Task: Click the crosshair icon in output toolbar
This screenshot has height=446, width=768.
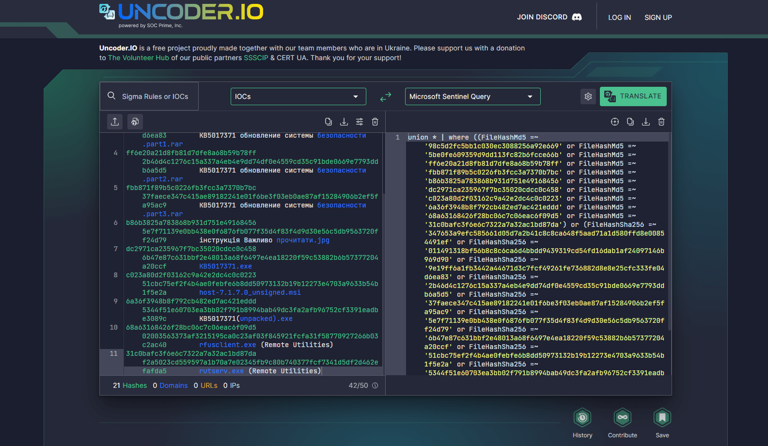Action: pyautogui.click(x=615, y=122)
